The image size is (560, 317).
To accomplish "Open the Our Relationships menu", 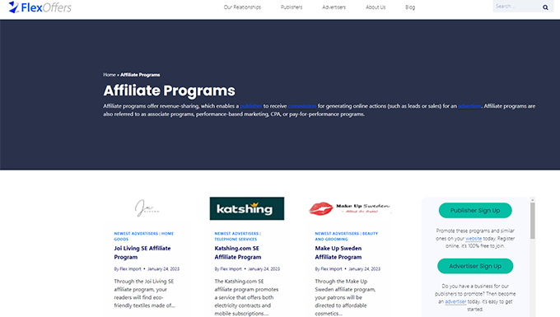I will (x=242, y=7).
